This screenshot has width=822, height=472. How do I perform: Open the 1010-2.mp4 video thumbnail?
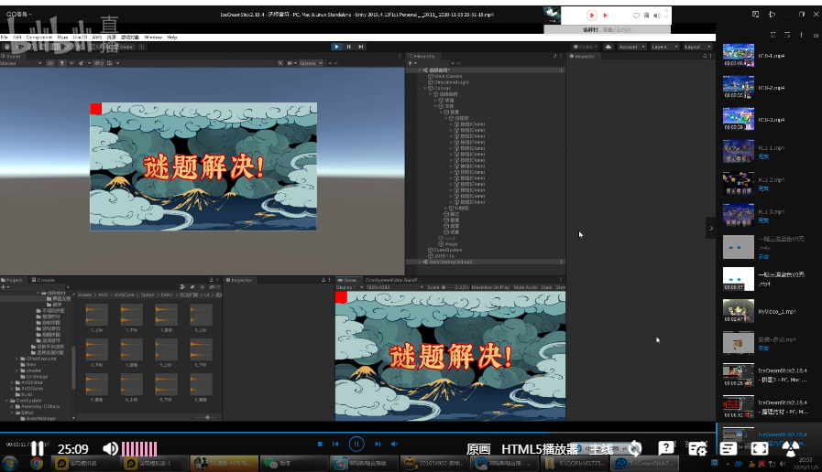[739, 88]
